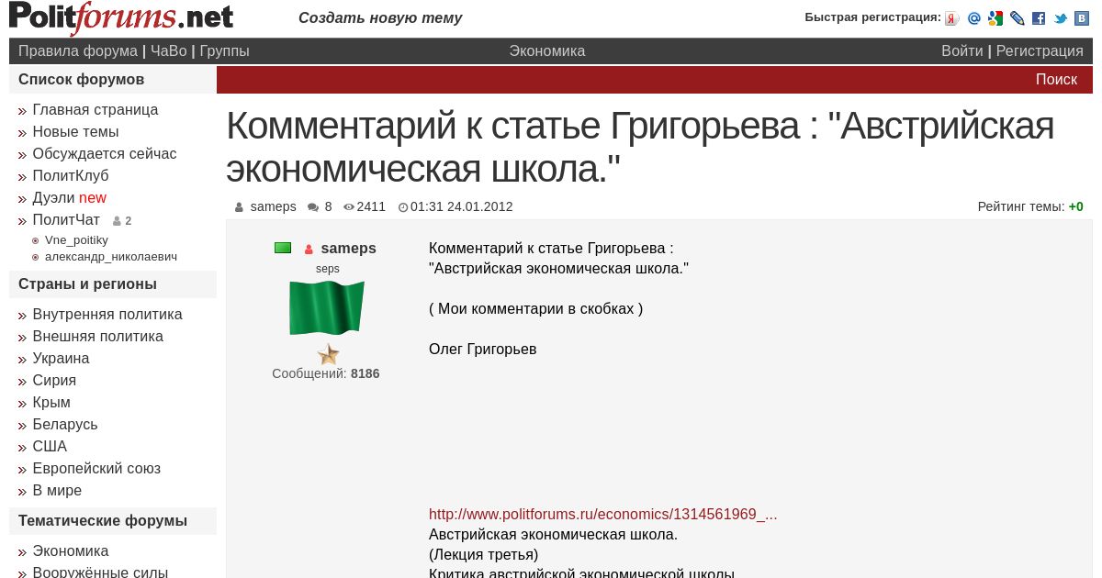This screenshot has width=1102, height=578.
Task: Open Поиск in the red bar
Action: [1056, 80]
